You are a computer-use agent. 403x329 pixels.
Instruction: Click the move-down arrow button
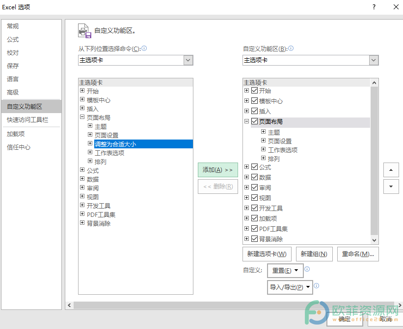391,187
